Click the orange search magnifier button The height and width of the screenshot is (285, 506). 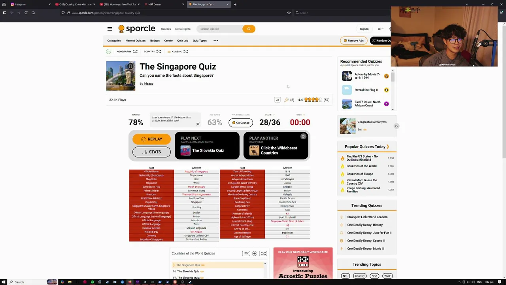[x=249, y=29]
